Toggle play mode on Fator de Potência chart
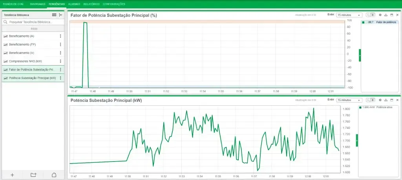 pyautogui.click(x=373, y=15)
